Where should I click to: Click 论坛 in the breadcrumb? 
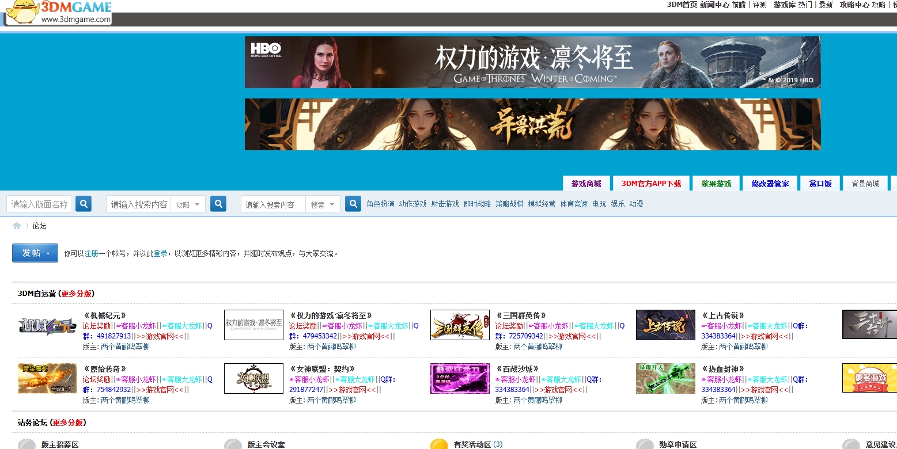39,226
